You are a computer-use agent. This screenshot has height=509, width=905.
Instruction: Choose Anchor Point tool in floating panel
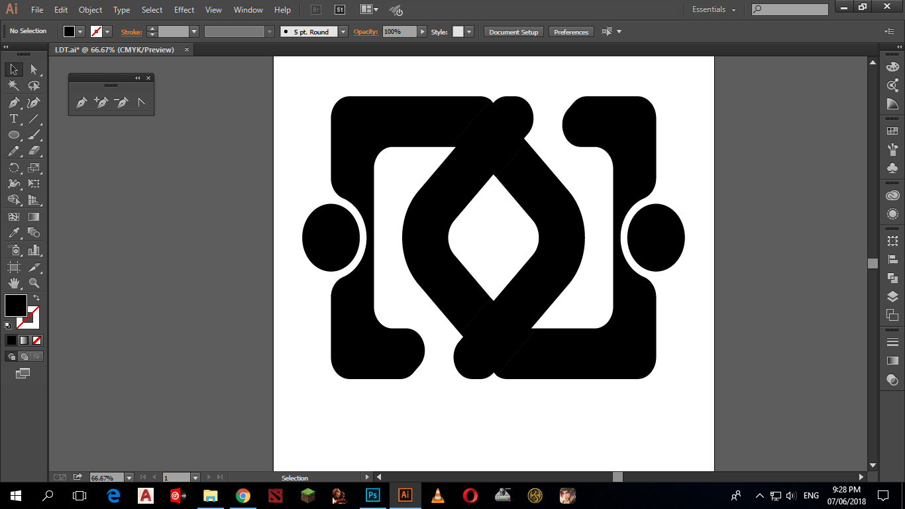(x=141, y=103)
